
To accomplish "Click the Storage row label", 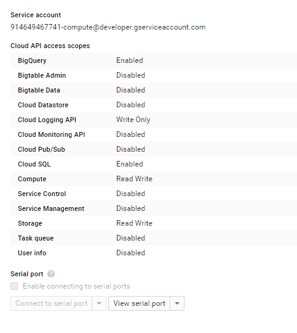I will pyautogui.click(x=30, y=223).
